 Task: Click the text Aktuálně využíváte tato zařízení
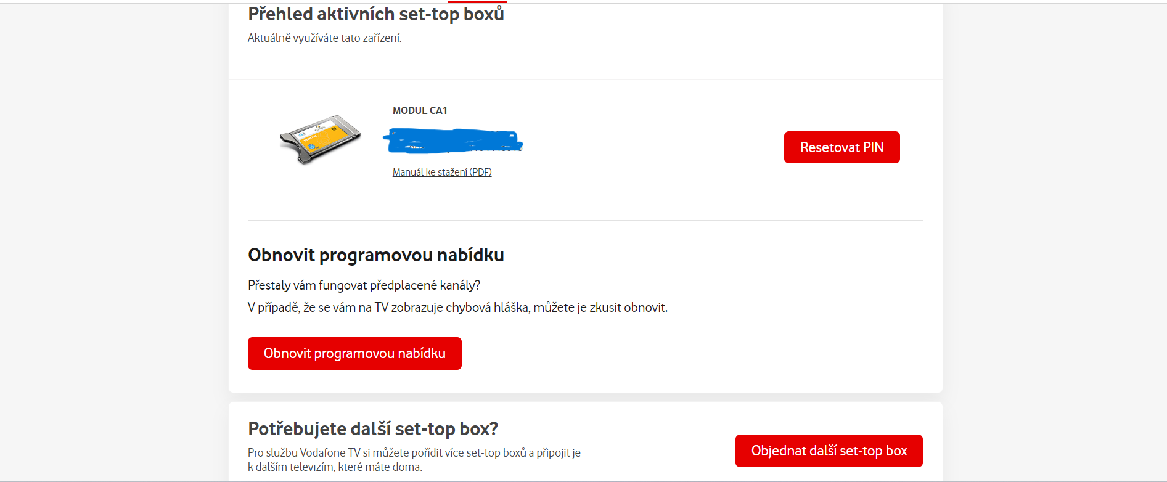point(324,38)
